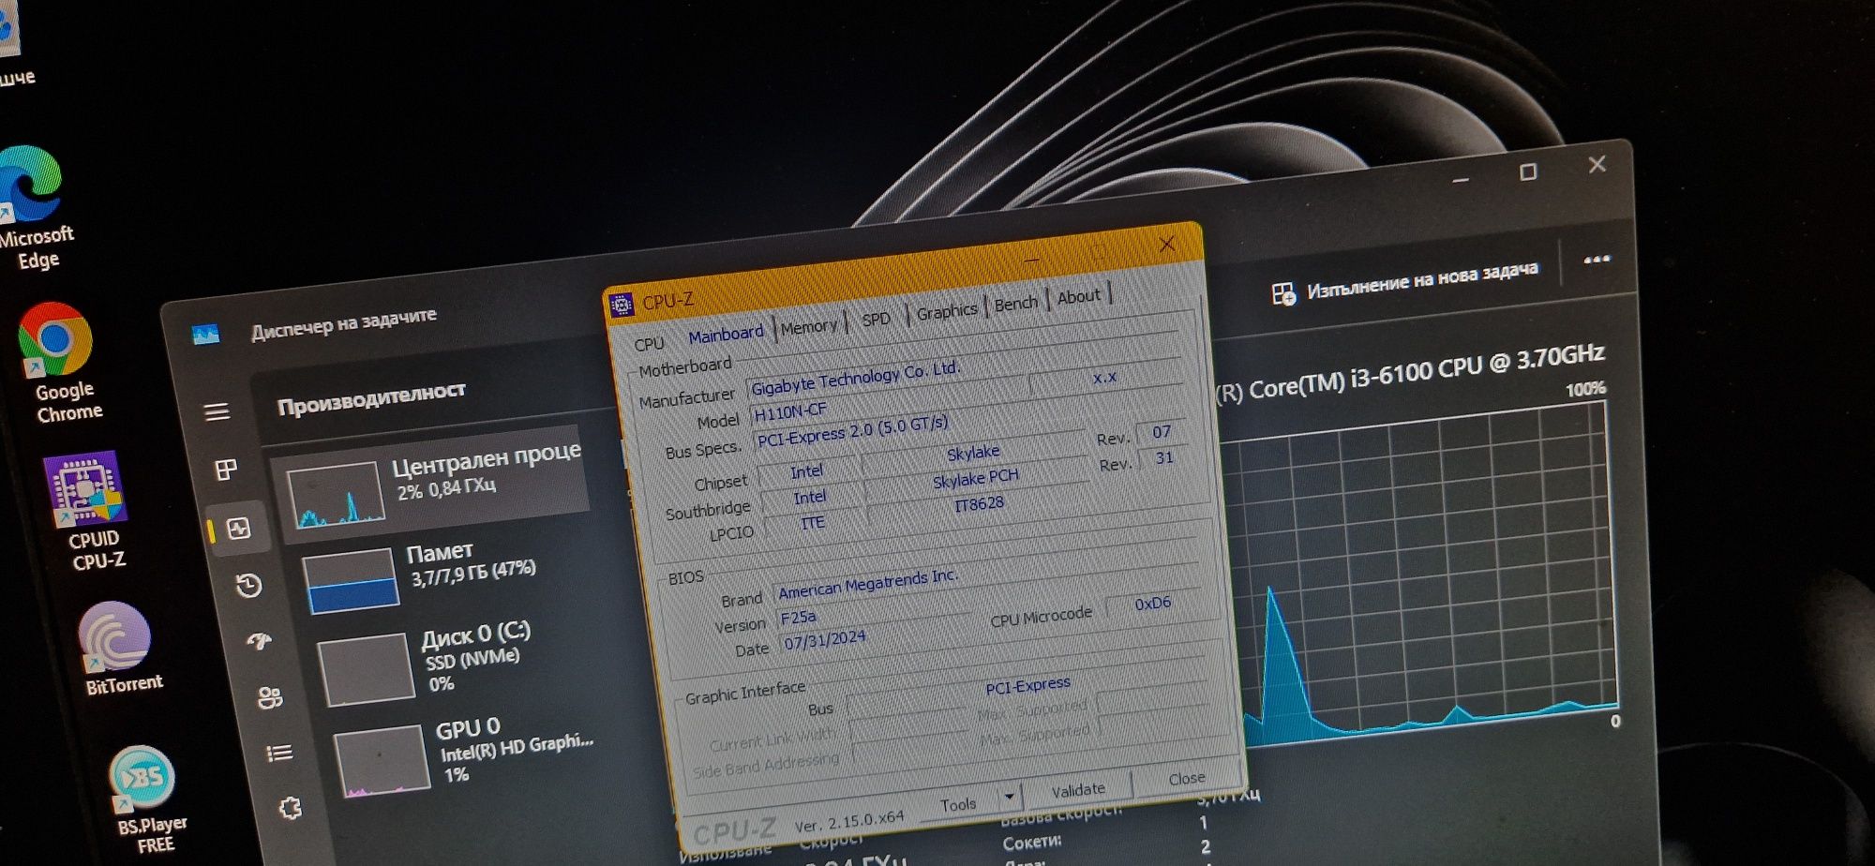
Task: Click Task Manager title bar app icon
Action: (205, 335)
